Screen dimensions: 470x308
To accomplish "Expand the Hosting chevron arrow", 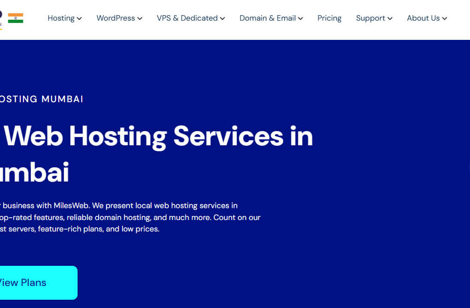I will 79,18.
